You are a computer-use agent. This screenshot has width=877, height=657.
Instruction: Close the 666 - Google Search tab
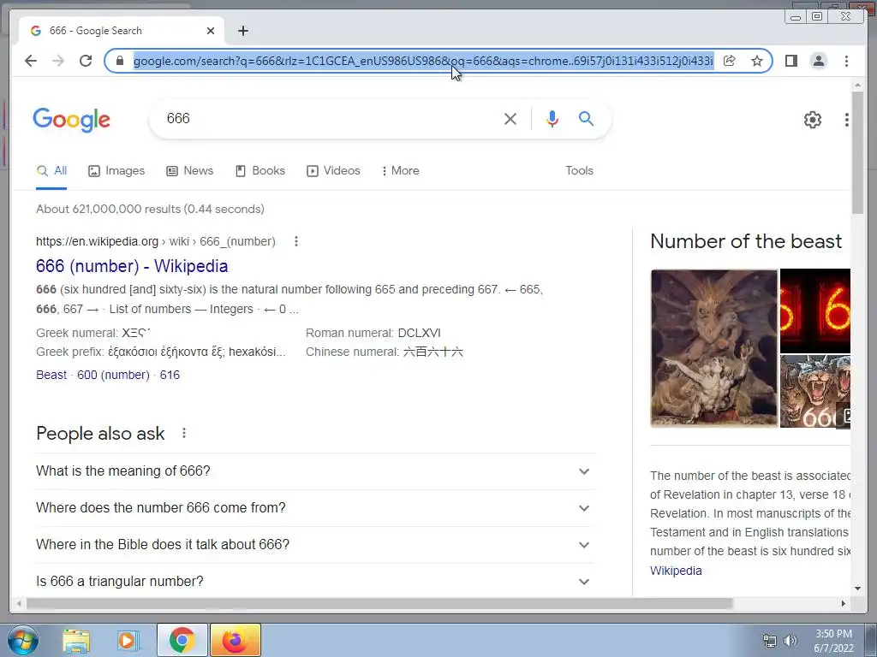pos(211,31)
